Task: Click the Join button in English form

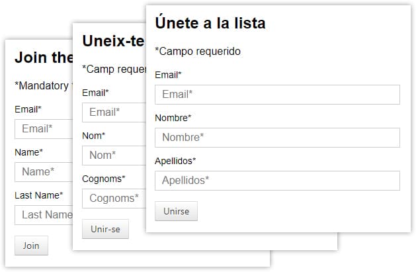Action: [31, 246]
